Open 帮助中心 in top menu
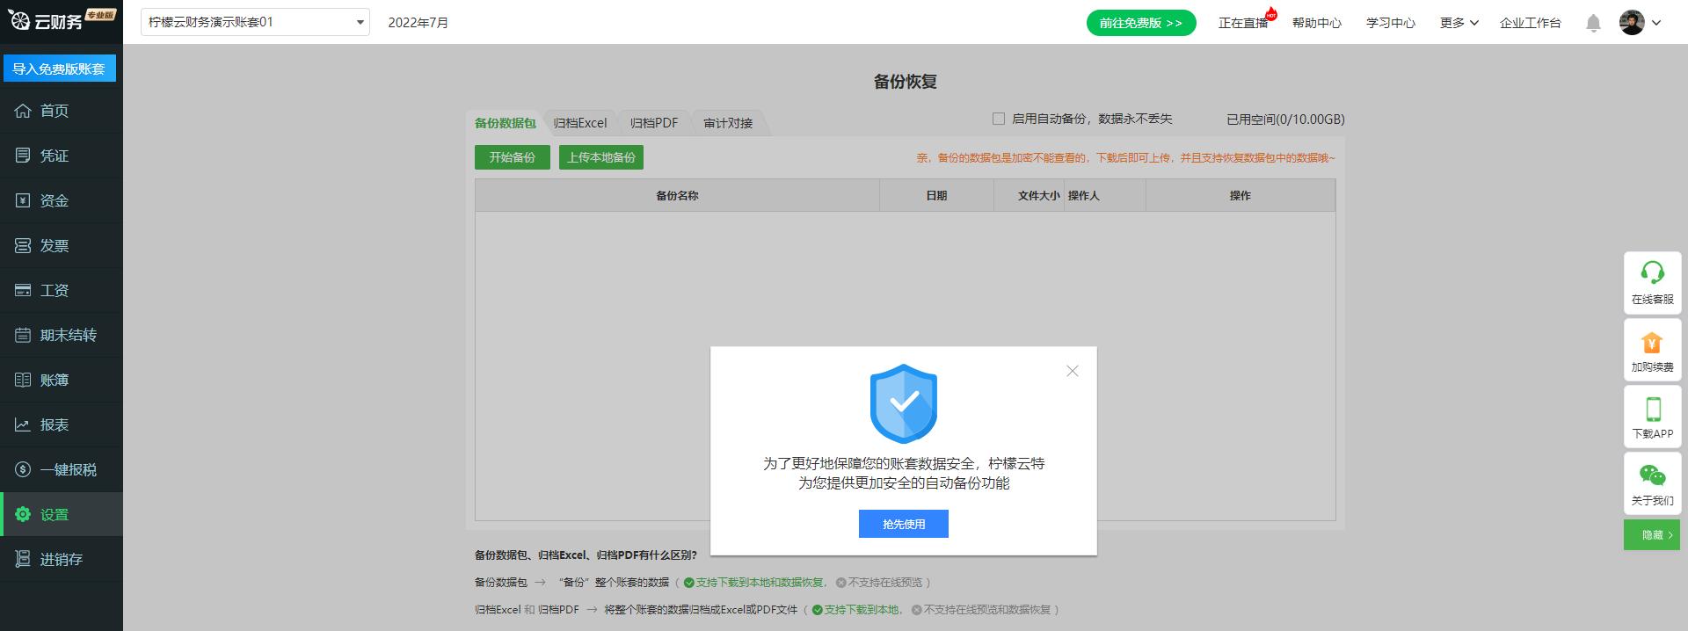 coord(1317,23)
